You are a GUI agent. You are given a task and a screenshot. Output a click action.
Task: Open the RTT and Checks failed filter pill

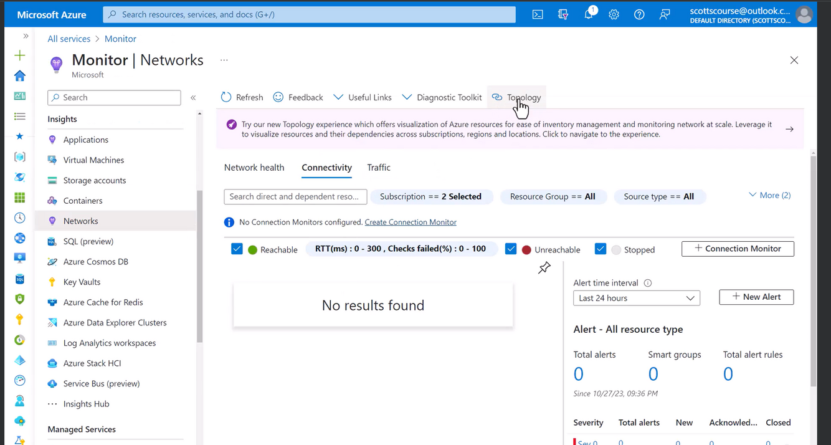(x=401, y=249)
